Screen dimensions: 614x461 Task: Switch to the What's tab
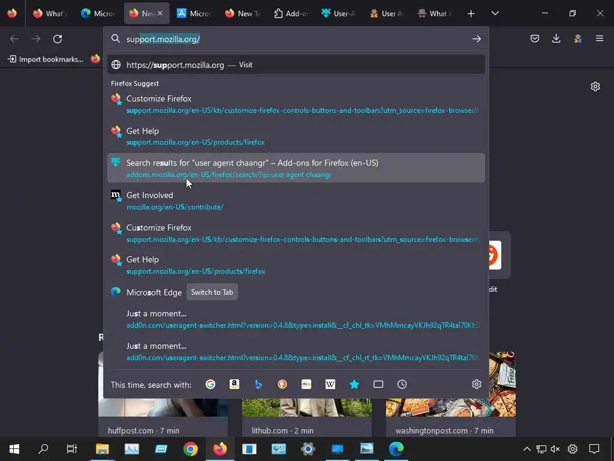tap(50, 13)
